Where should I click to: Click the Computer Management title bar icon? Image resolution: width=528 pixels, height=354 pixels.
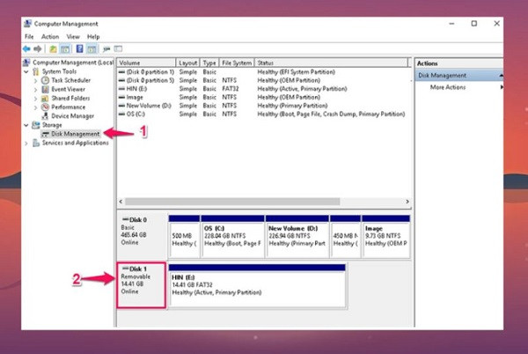click(x=27, y=24)
